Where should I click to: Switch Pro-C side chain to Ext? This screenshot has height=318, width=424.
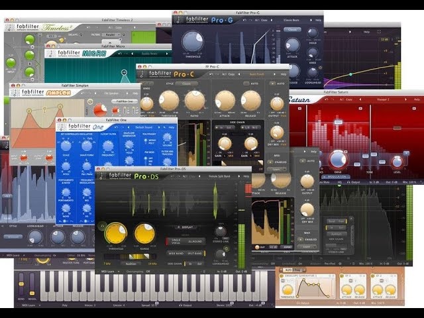229,127
